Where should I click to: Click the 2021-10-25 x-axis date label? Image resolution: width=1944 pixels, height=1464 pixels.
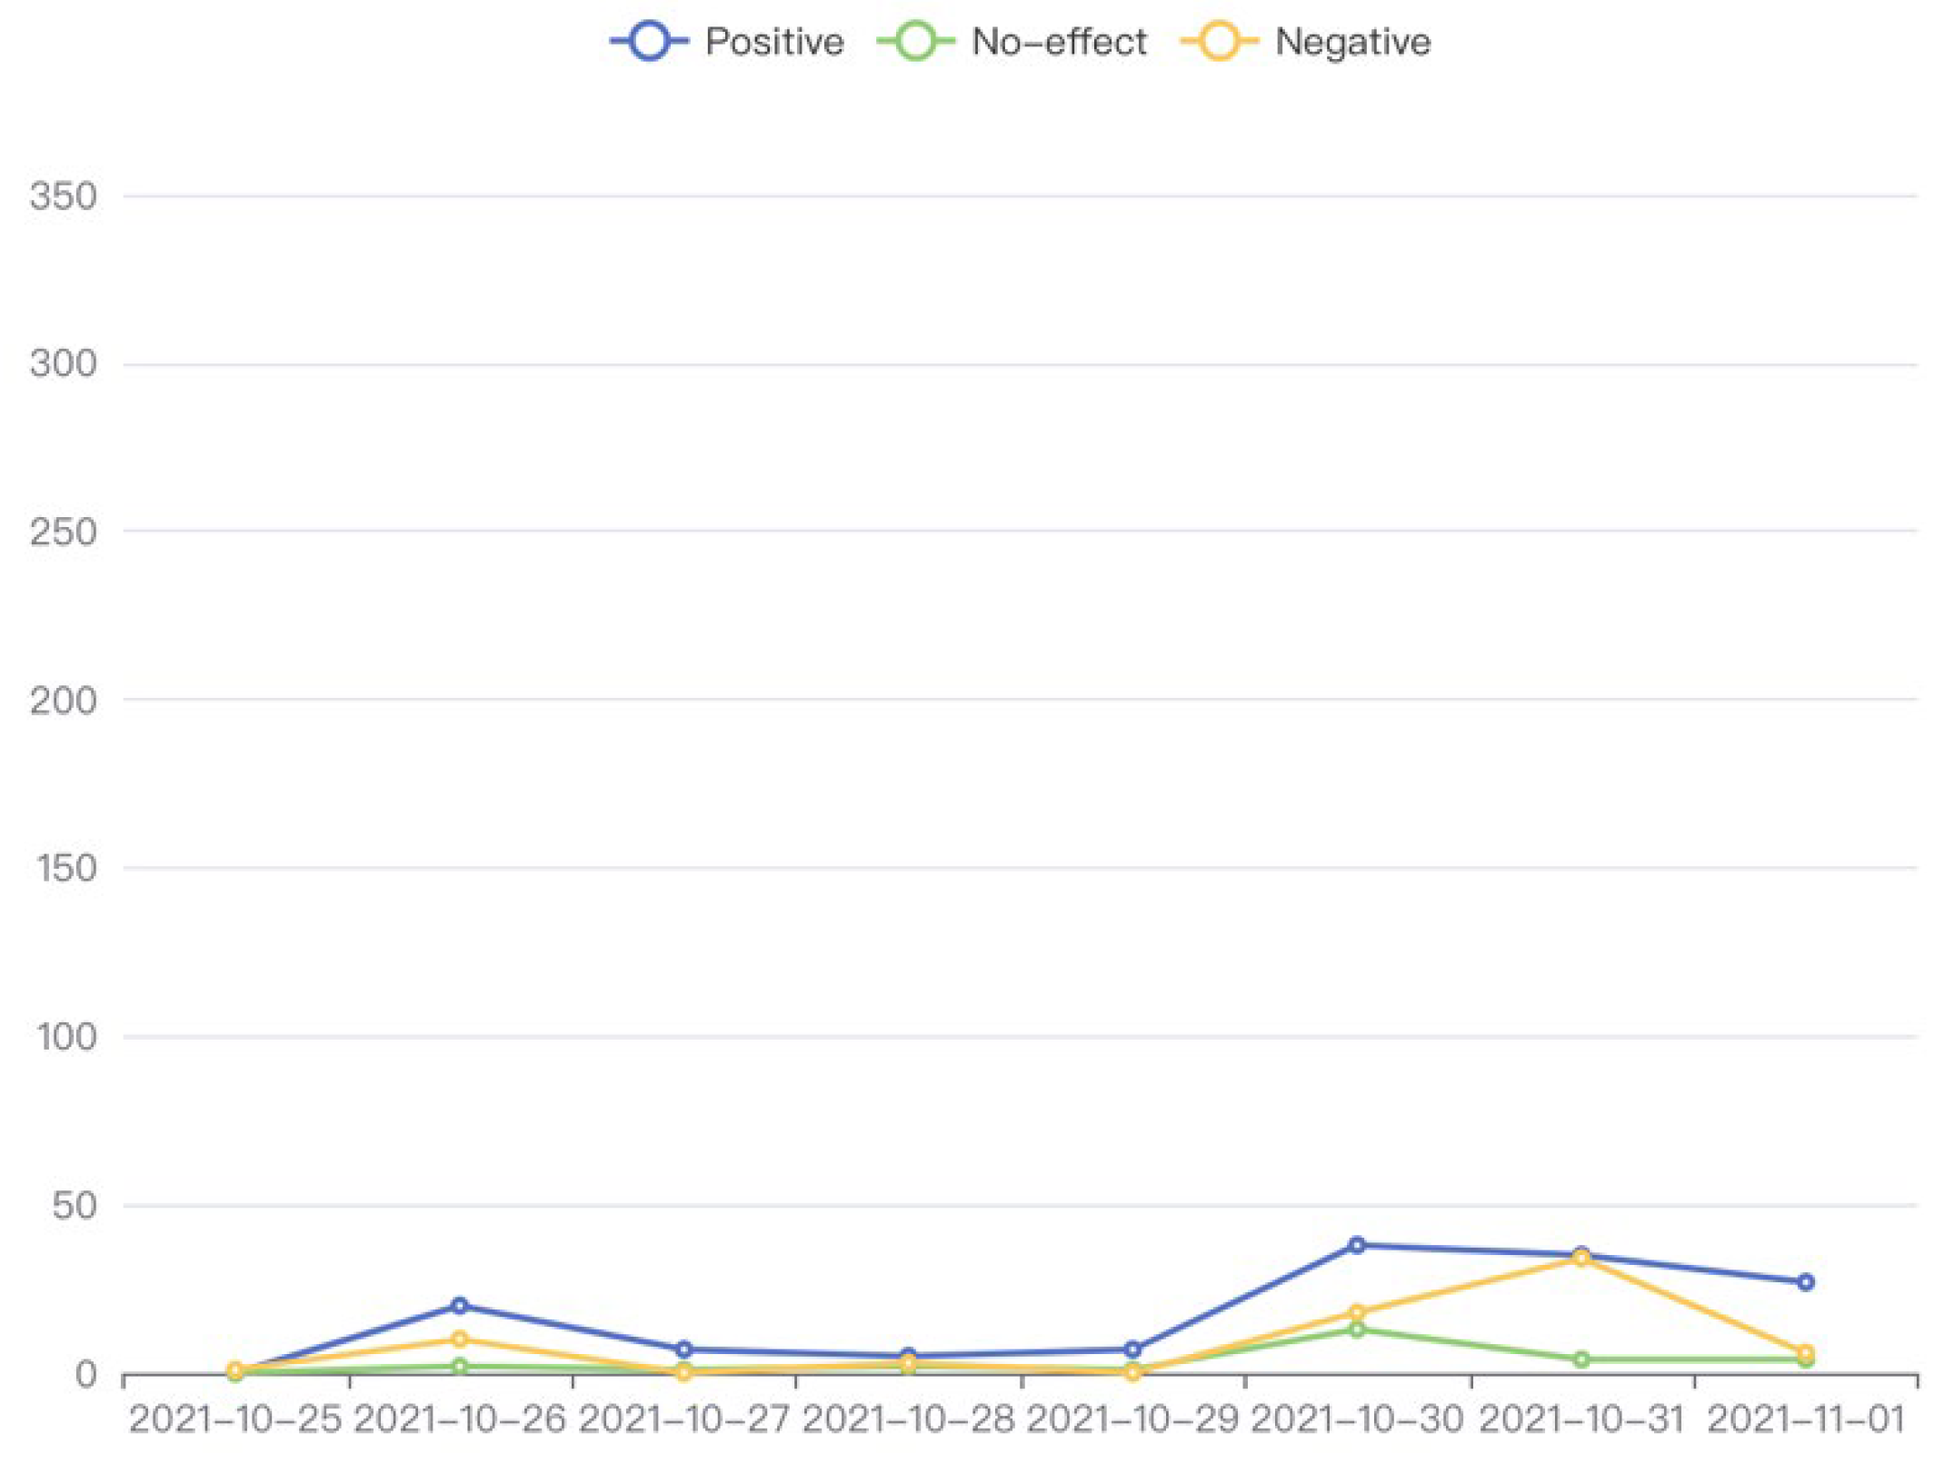[235, 1419]
